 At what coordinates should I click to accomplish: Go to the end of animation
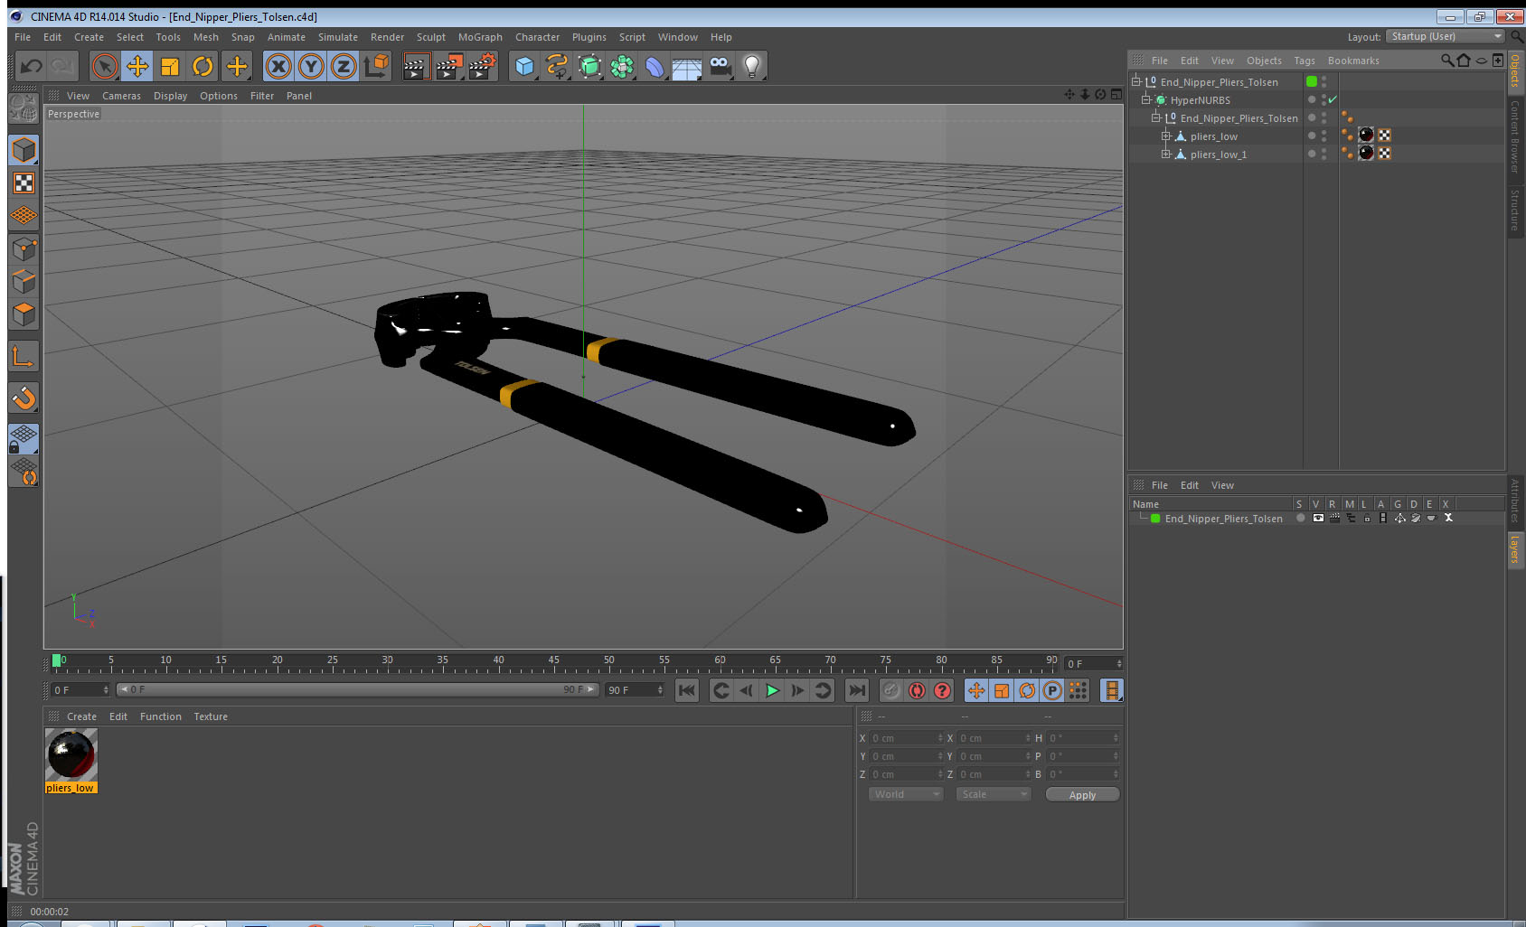pos(856,690)
